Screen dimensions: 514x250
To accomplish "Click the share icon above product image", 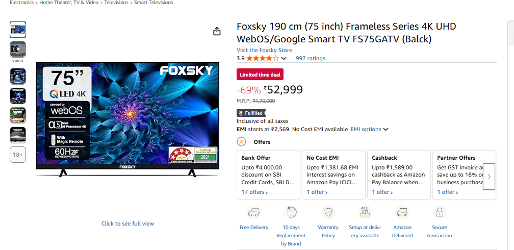I will click(x=217, y=31).
